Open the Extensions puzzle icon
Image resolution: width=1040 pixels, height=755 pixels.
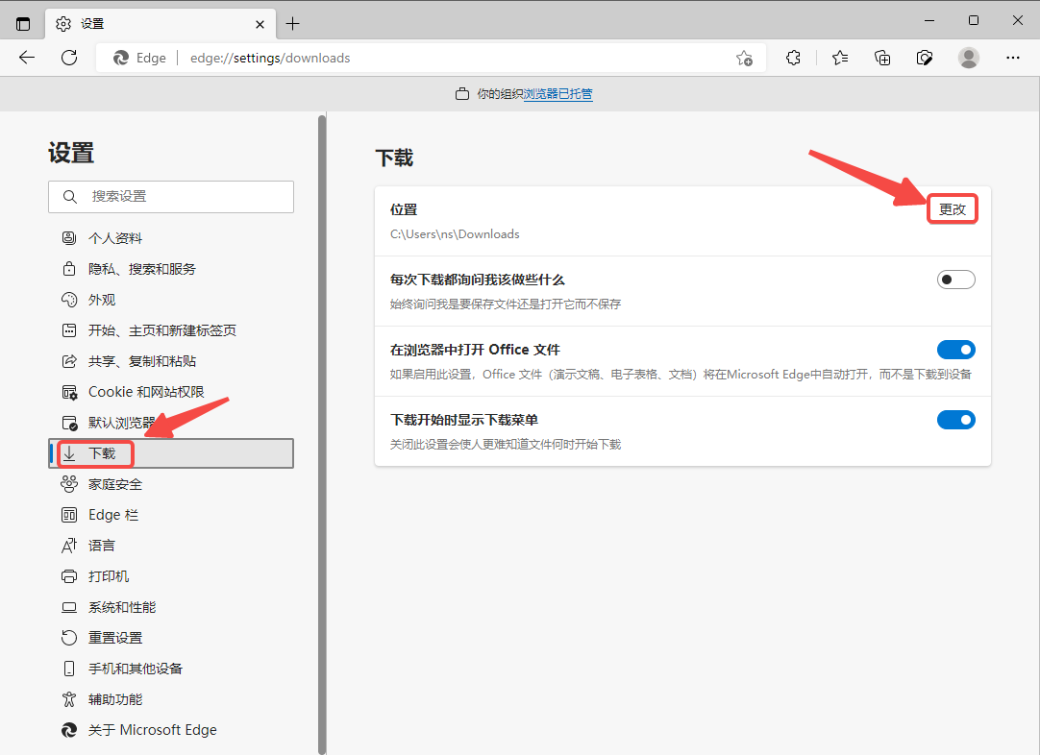tap(793, 58)
